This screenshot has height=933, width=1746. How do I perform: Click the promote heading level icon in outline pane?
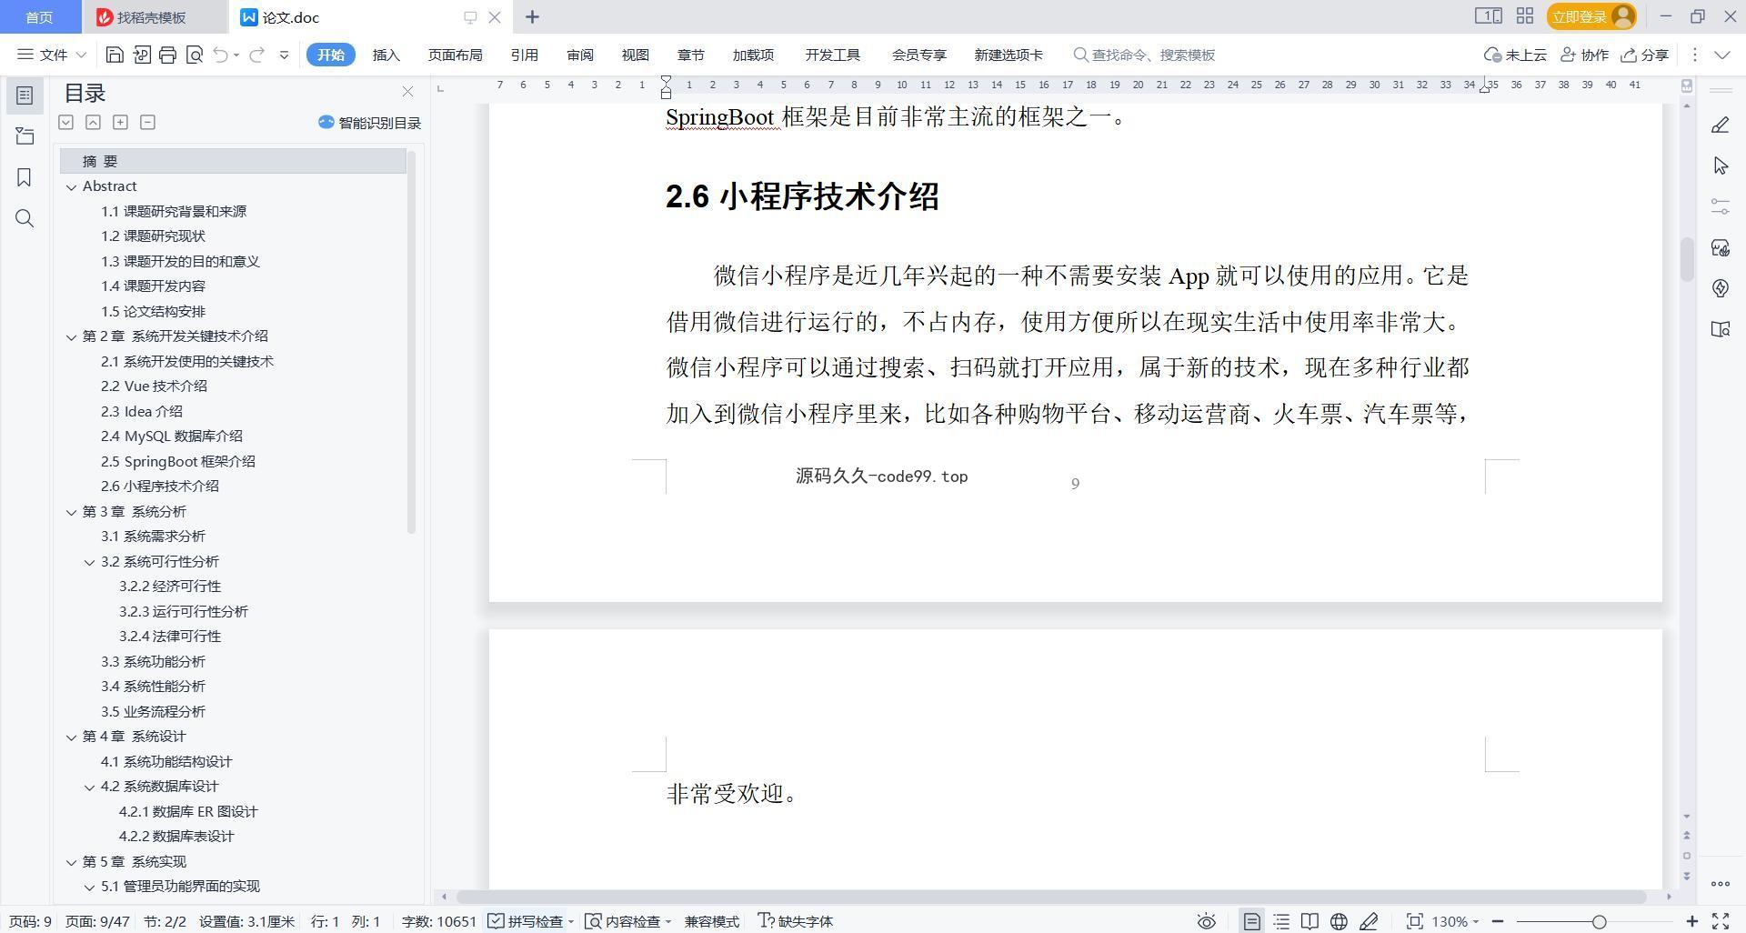pos(93,122)
